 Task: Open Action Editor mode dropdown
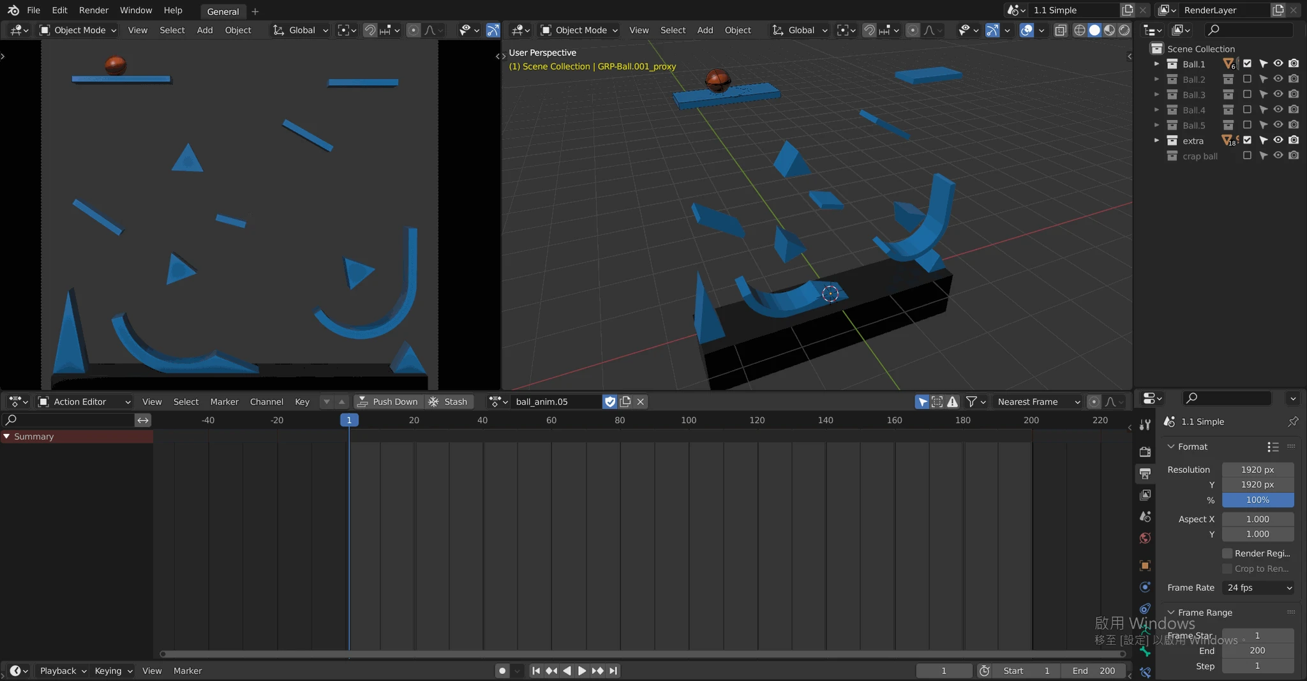pos(84,401)
